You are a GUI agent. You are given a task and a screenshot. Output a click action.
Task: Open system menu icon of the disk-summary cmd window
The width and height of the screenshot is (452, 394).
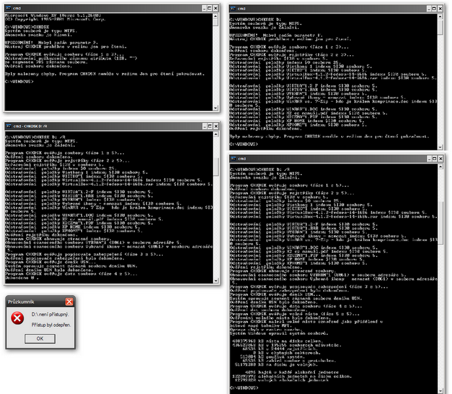232,160
